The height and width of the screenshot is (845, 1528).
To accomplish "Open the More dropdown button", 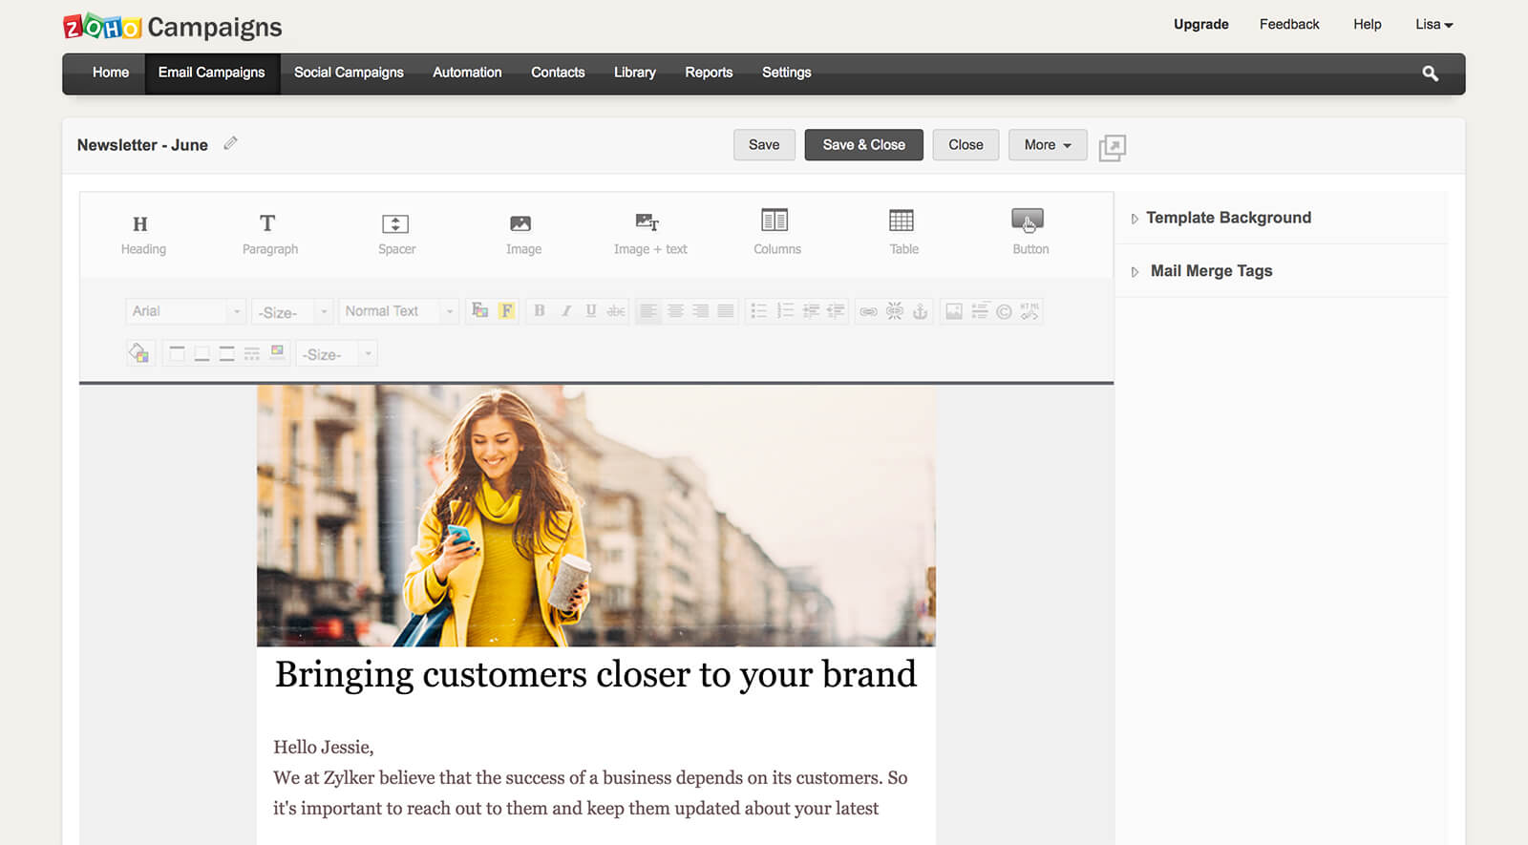I will tap(1047, 145).
